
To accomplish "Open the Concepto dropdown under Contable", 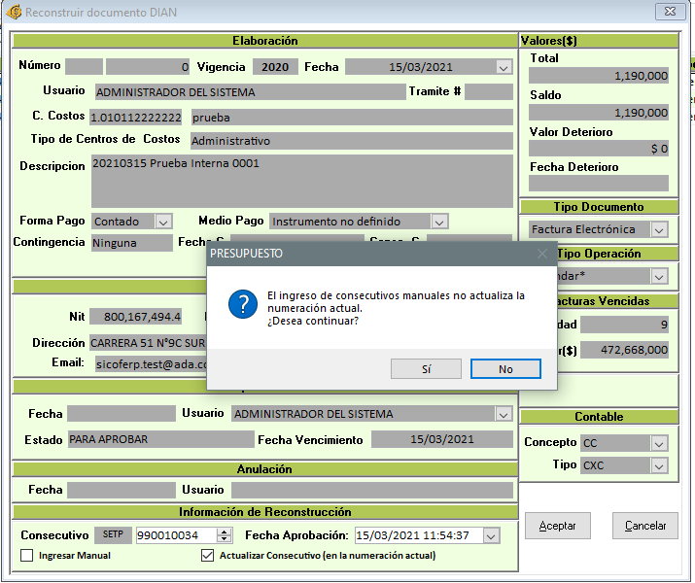I will pos(659,443).
